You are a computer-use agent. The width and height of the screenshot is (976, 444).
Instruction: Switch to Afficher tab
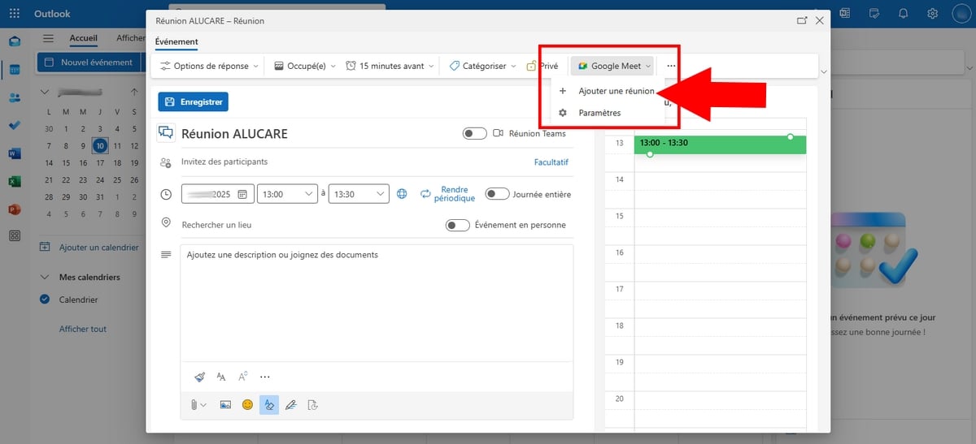(130, 38)
